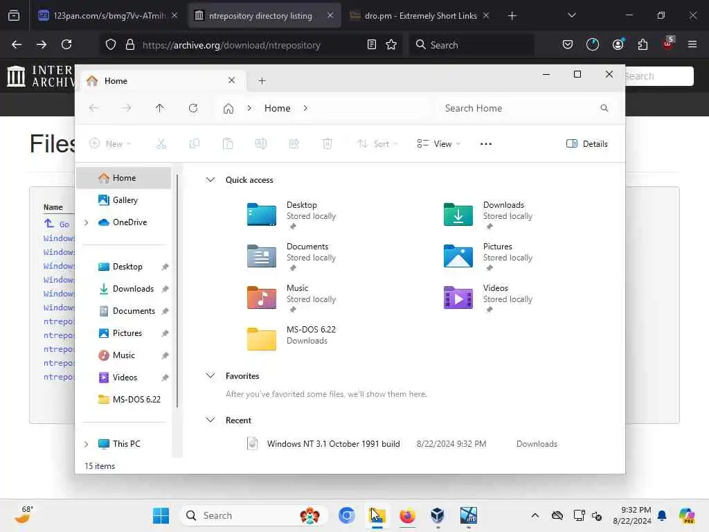Show hidden system tray icons
709x532 pixels.
pyautogui.click(x=535, y=515)
